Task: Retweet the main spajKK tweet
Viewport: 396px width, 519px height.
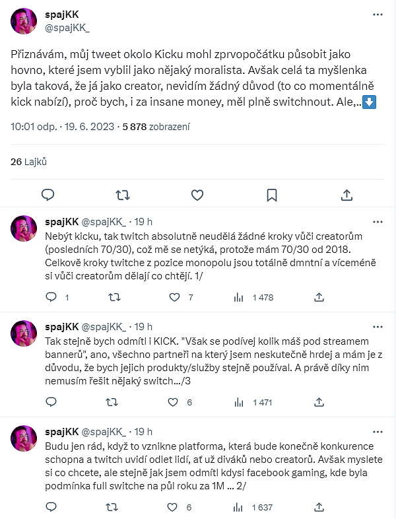Action: pyautogui.click(x=122, y=195)
